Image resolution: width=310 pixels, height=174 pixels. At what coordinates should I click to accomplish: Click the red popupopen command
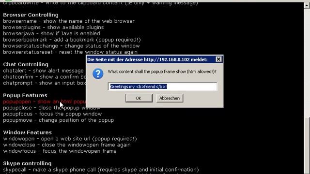click(45, 101)
